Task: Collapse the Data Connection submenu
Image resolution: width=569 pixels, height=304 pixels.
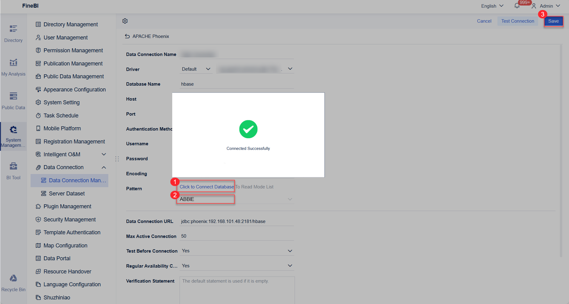Action: point(104,167)
